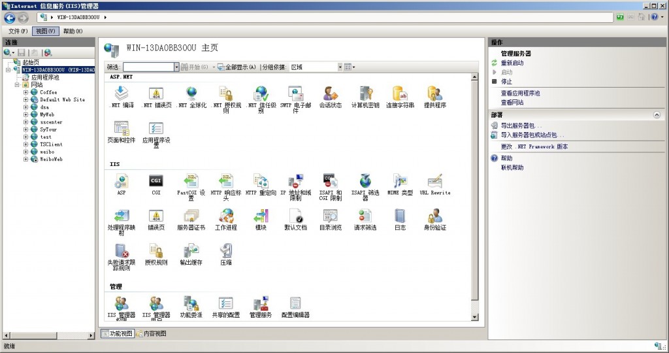
Task: Open the 压缩 feature icon
Action: point(225,252)
